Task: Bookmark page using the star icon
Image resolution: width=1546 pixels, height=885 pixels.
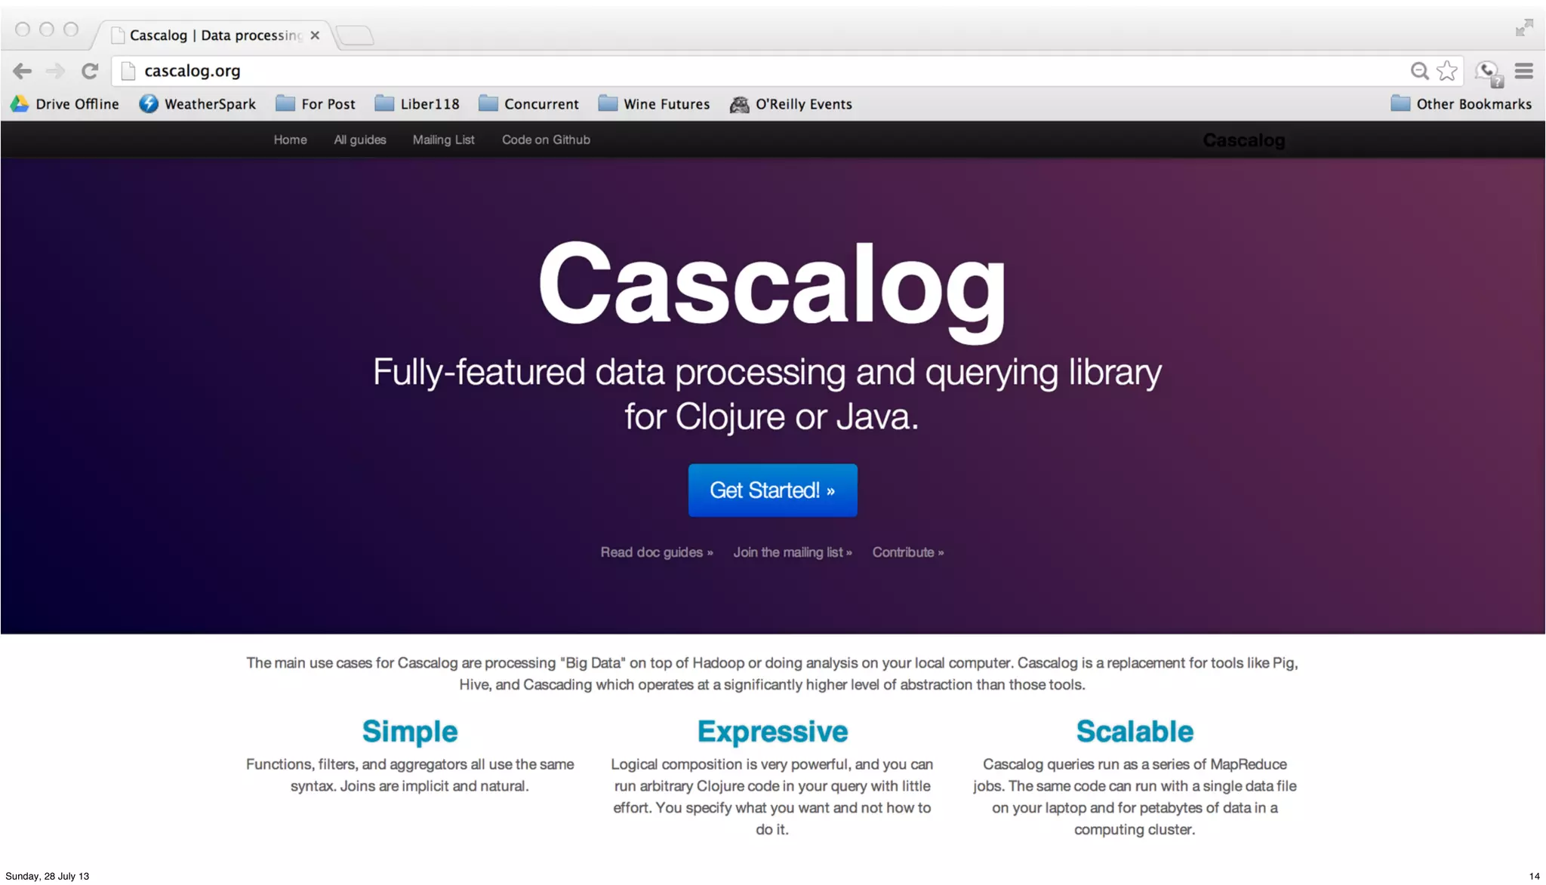Action: (1446, 71)
